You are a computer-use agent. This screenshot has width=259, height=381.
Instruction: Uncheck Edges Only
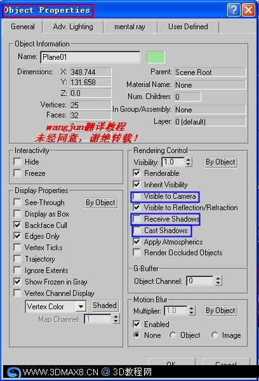tap(18, 236)
